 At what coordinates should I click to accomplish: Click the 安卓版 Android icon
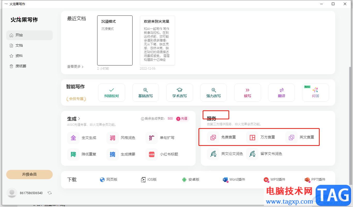(x=184, y=180)
